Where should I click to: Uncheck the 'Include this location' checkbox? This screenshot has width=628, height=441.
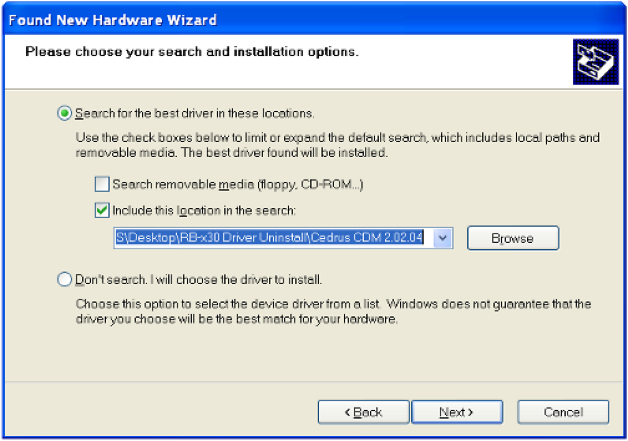(x=102, y=211)
